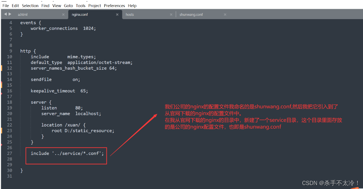Screen dimensions: 363x189
Task: Click on 'server_name' text
Action: (x=56, y=114)
